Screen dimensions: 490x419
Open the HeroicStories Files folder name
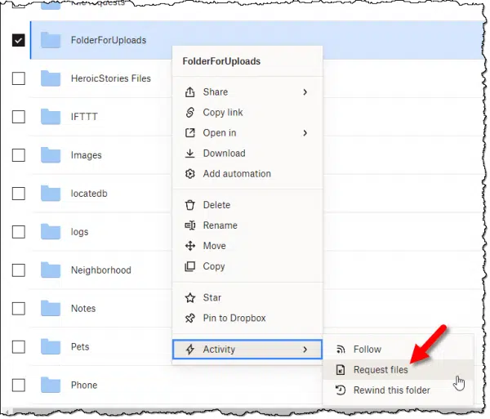point(111,78)
